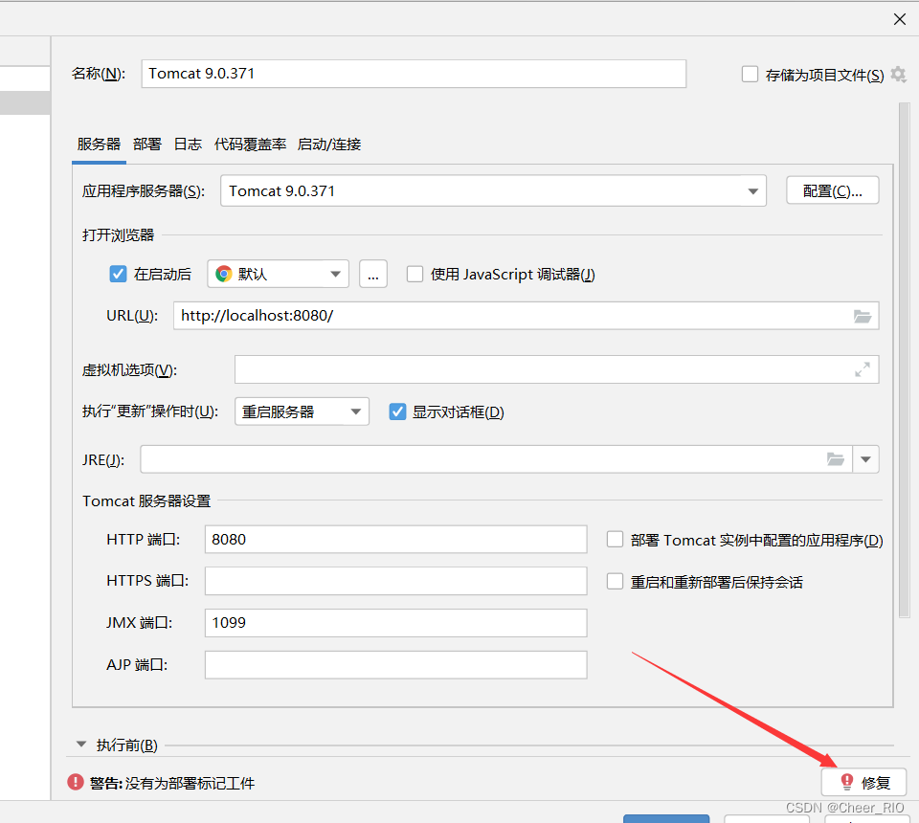Expand the VM options field editor icon
The width and height of the screenshot is (919, 823).
pos(863,369)
